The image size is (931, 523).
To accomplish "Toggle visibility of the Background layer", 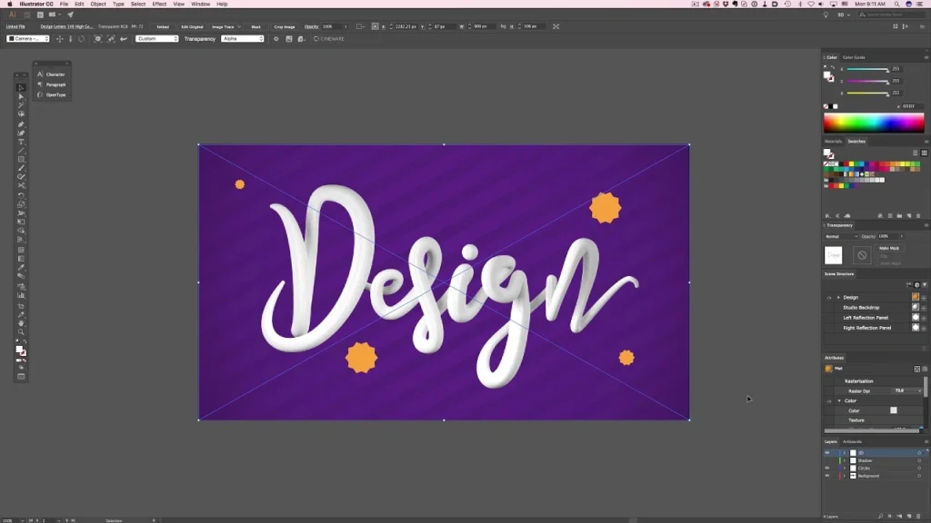I will (x=827, y=476).
